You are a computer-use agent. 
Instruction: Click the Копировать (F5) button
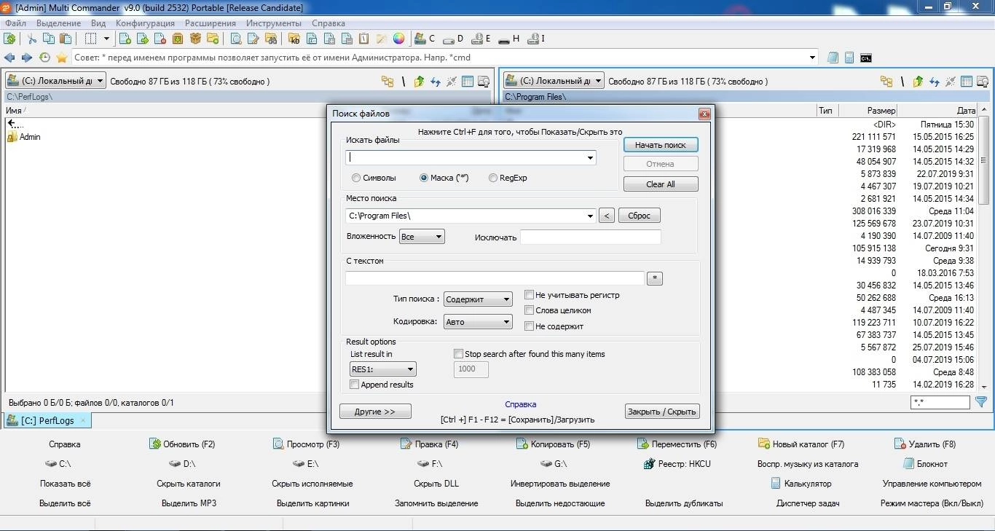pyautogui.click(x=553, y=444)
